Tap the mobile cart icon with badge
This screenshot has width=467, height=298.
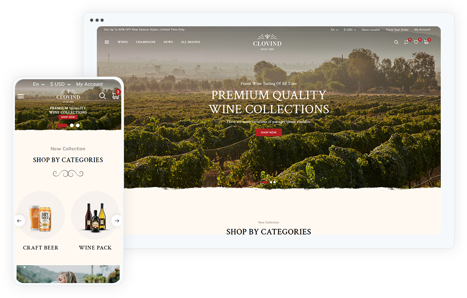(115, 96)
